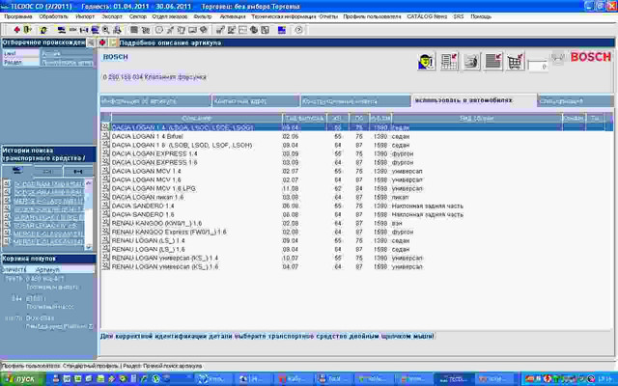Select row DACIA SANDERO 1.6
618x386 pixels.
coord(356,214)
